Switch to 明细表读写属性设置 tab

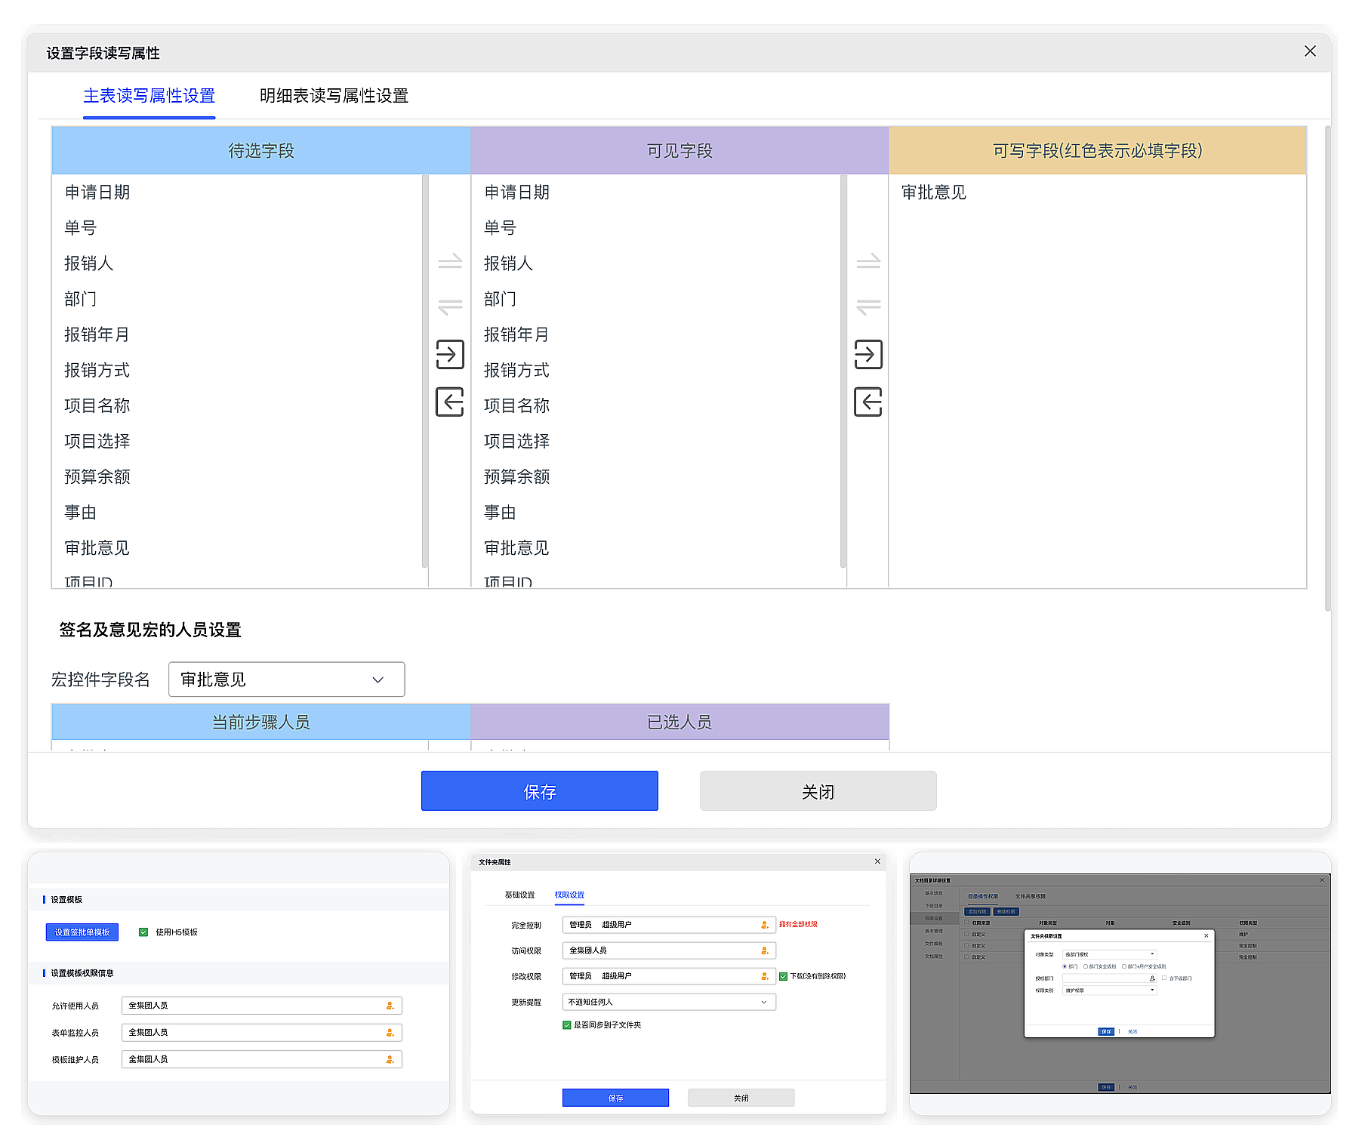332,96
